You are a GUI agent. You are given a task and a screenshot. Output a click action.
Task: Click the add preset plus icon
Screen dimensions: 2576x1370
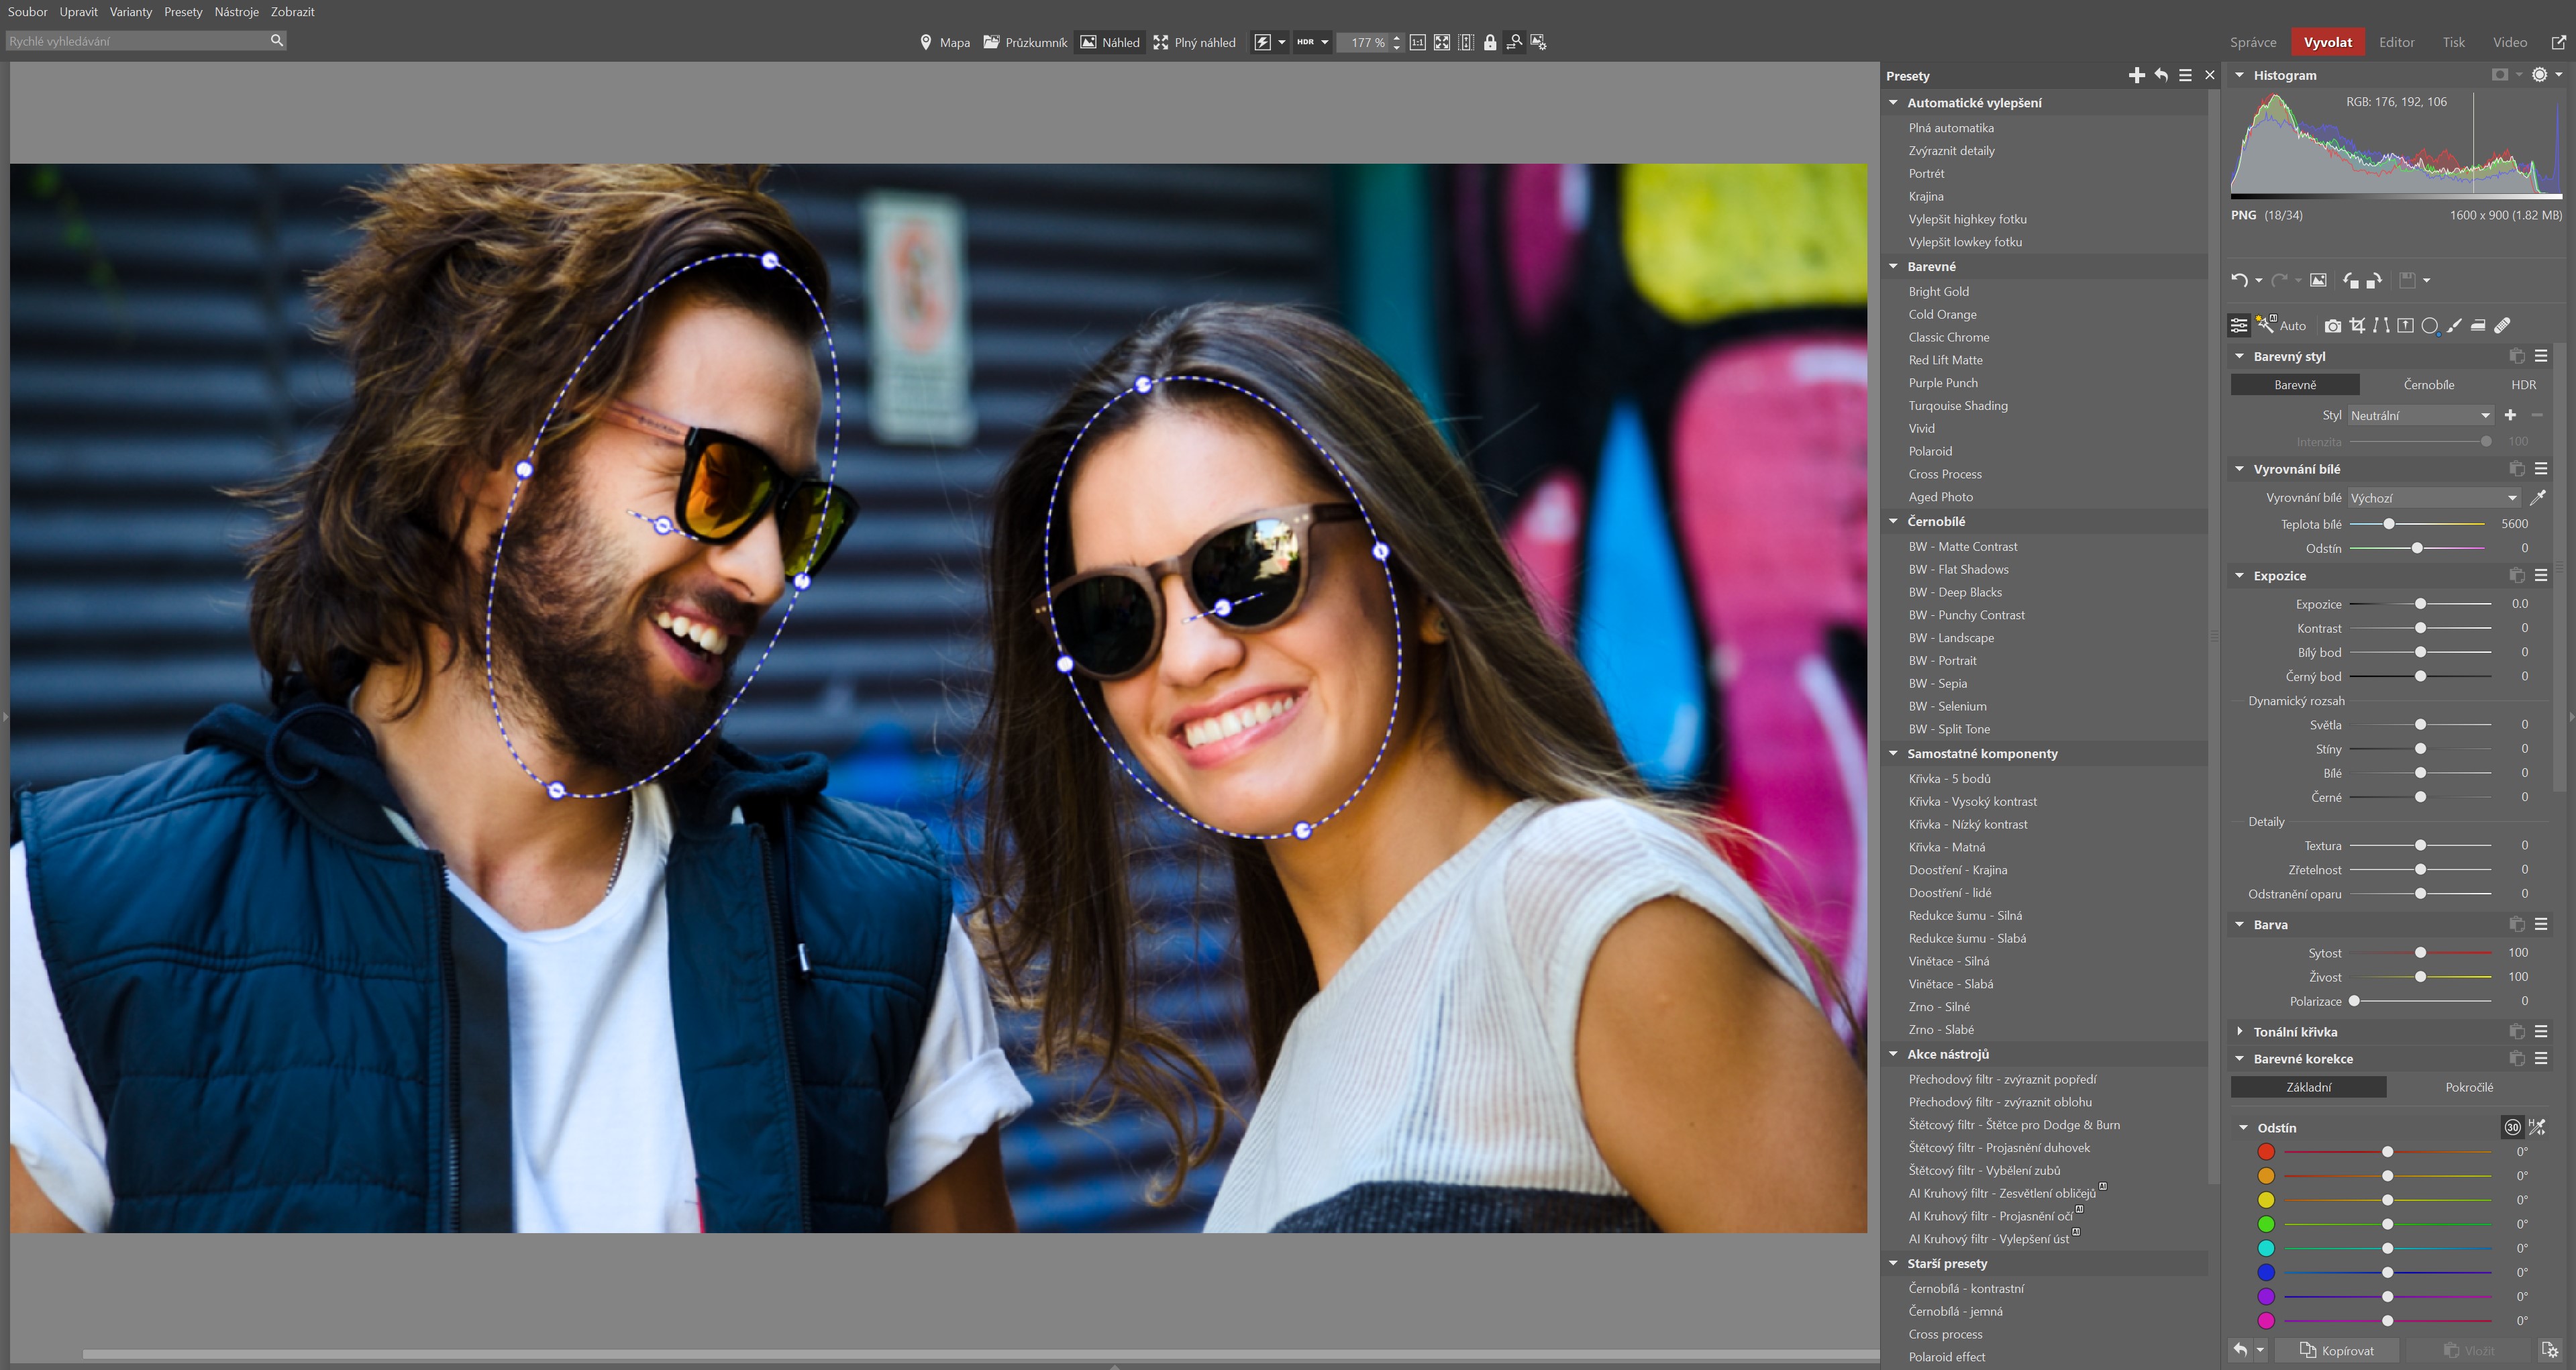(x=2136, y=75)
